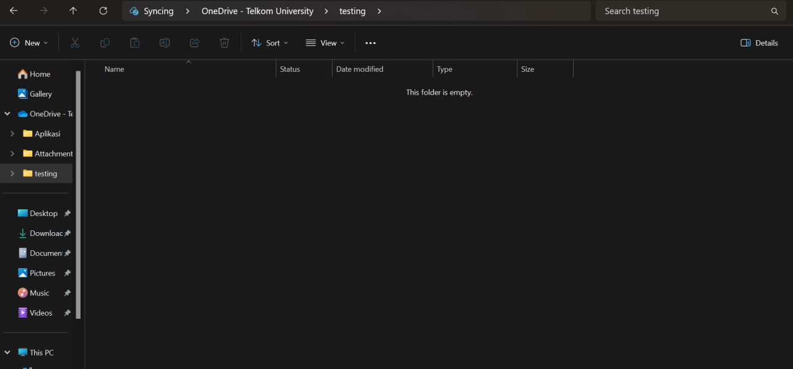Go to OneDrive - Telkom University breadcrumb

click(258, 11)
